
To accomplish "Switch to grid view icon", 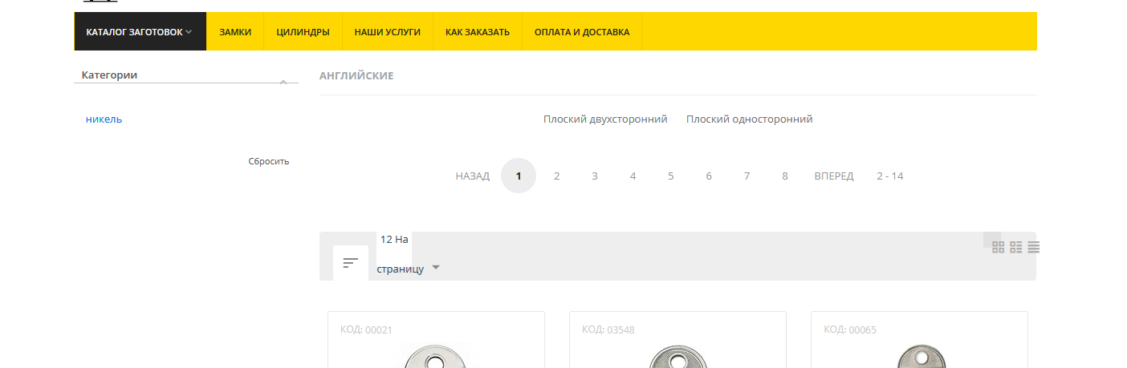I will point(999,247).
